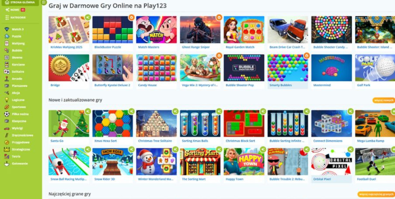Click the Match 3 gem icon in sidebar
This screenshot has height=199, width=395.
tap(7, 29)
